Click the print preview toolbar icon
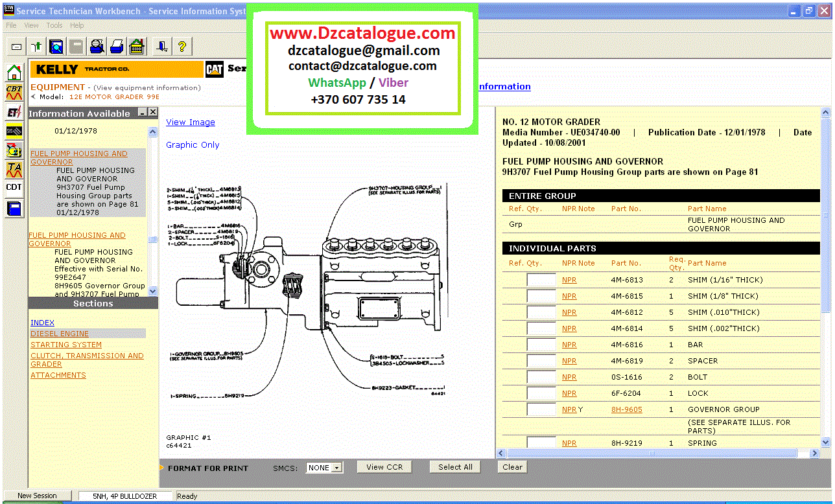The width and height of the screenshot is (835, 504). [x=97, y=47]
